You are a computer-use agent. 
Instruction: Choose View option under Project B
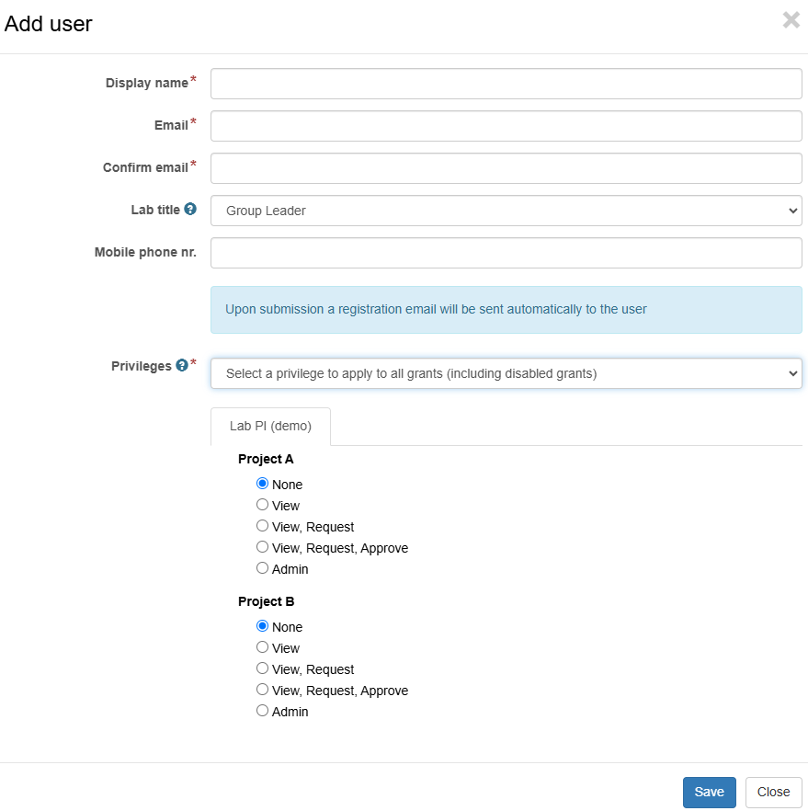pos(263,647)
